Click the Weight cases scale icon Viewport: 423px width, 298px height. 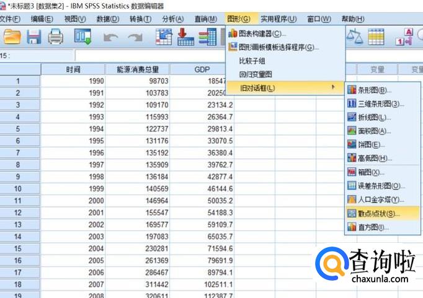pos(355,37)
